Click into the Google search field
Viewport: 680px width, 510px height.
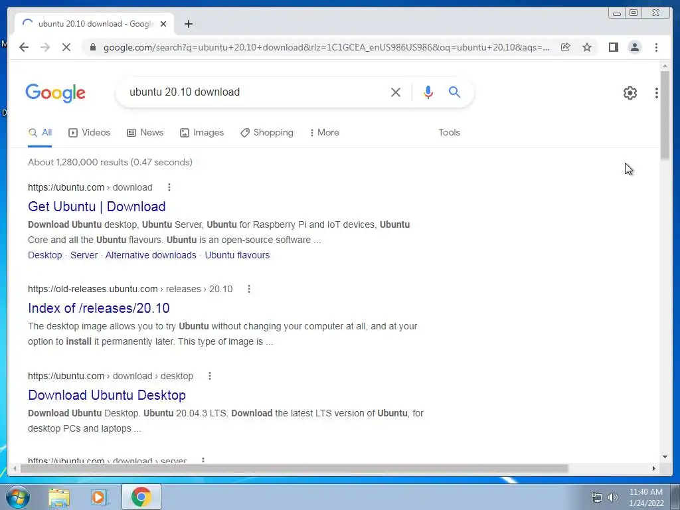coord(256,92)
